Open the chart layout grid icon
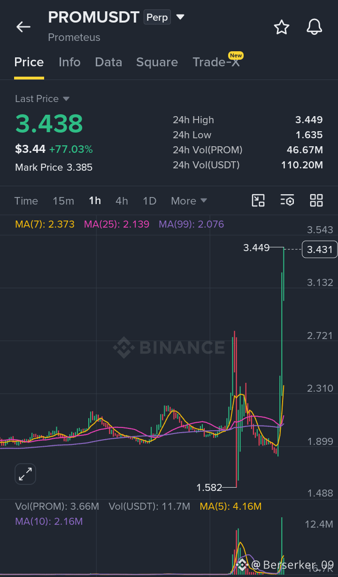 pos(316,200)
